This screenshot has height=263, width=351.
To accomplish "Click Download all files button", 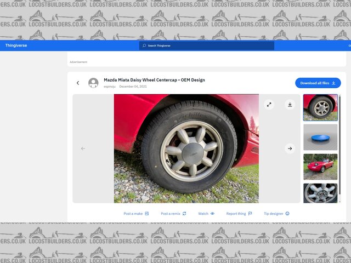I will (x=318, y=83).
